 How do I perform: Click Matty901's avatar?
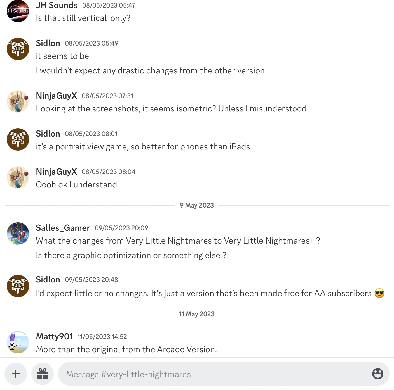pos(18,342)
